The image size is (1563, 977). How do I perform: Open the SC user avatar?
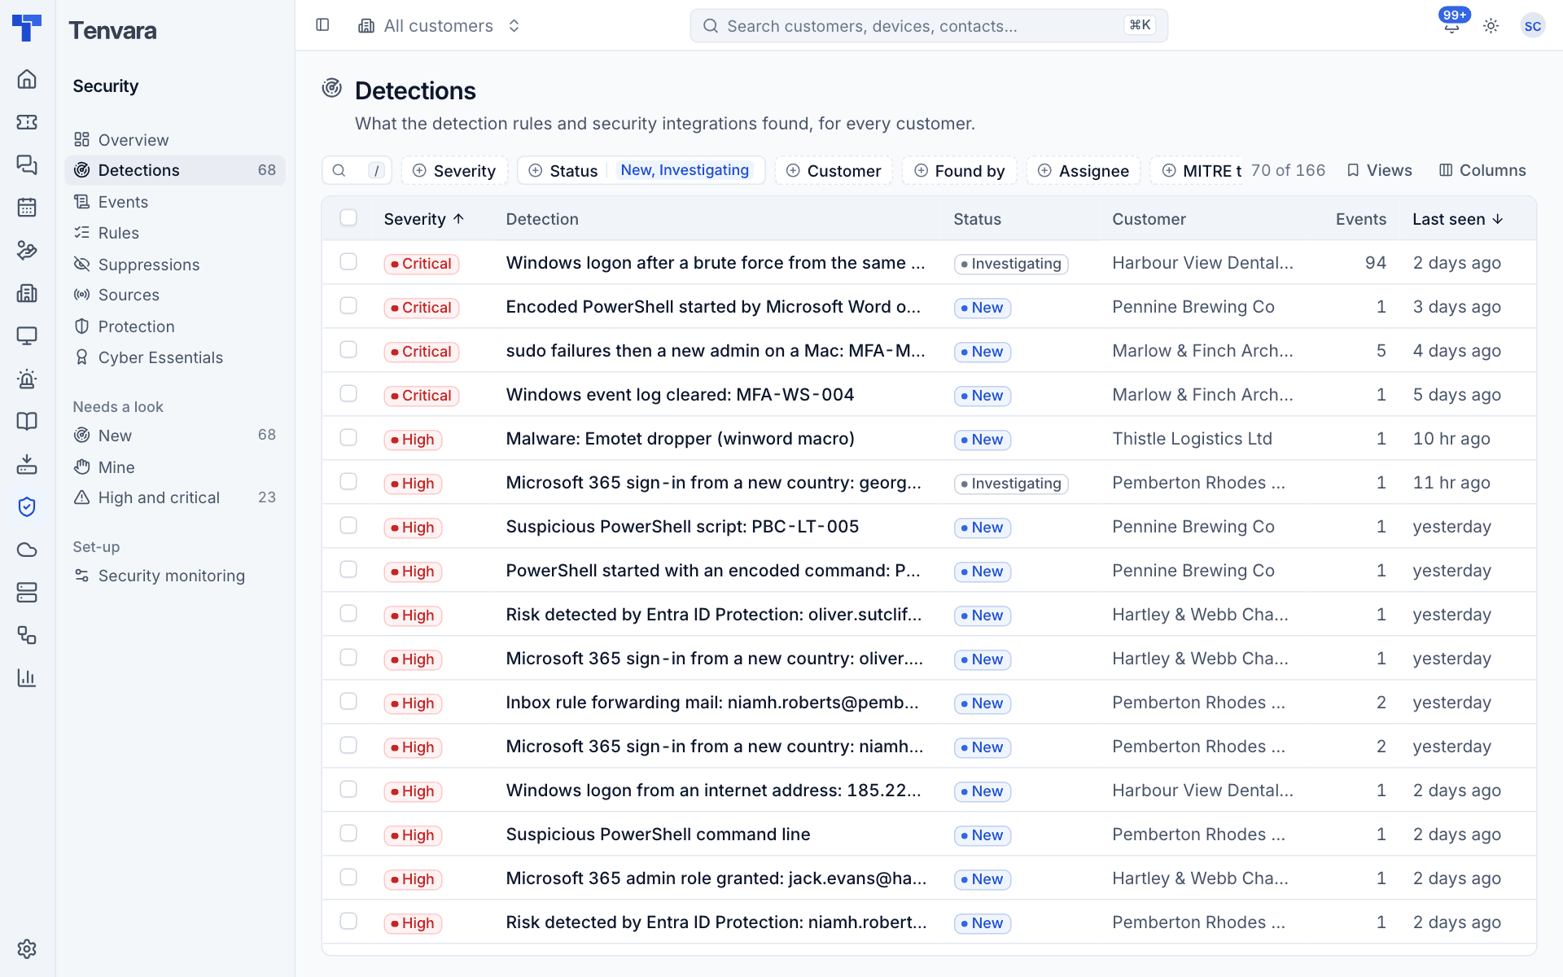pyautogui.click(x=1532, y=26)
